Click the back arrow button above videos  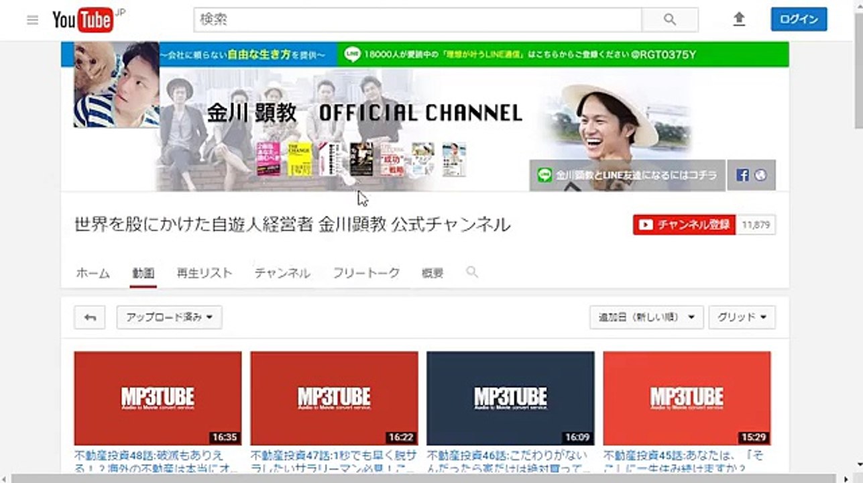pyautogui.click(x=91, y=317)
